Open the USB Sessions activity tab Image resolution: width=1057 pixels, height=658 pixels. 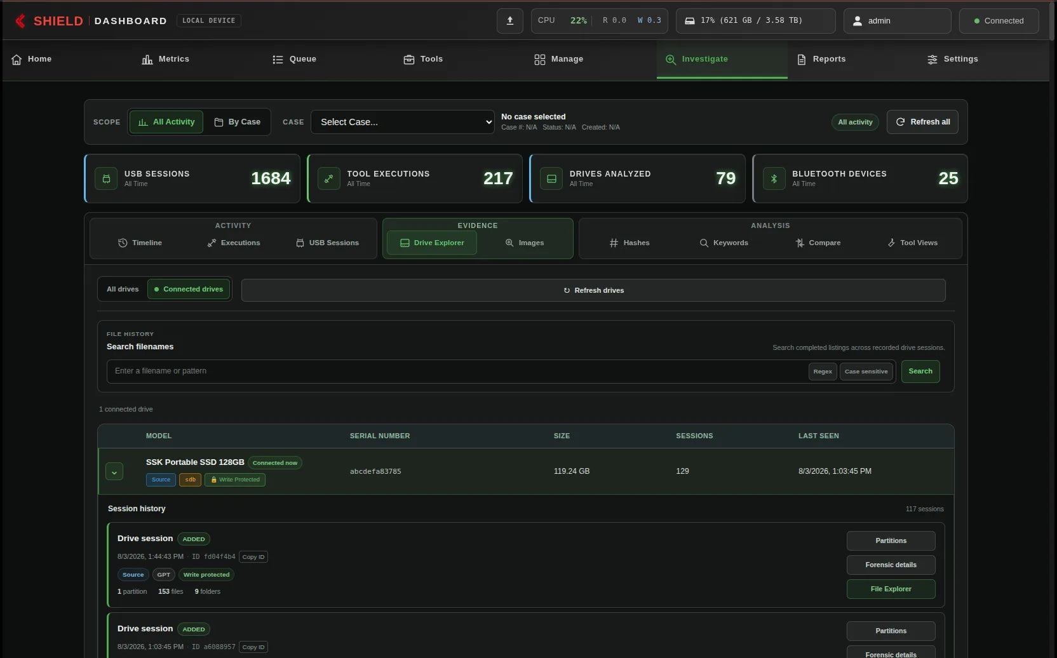(x=327, y=243)
